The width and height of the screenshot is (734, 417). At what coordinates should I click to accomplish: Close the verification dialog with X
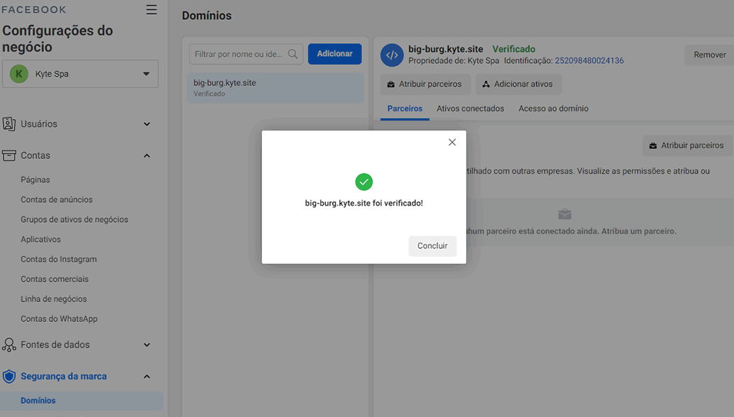pyautogui.click(x=451, y=142)
